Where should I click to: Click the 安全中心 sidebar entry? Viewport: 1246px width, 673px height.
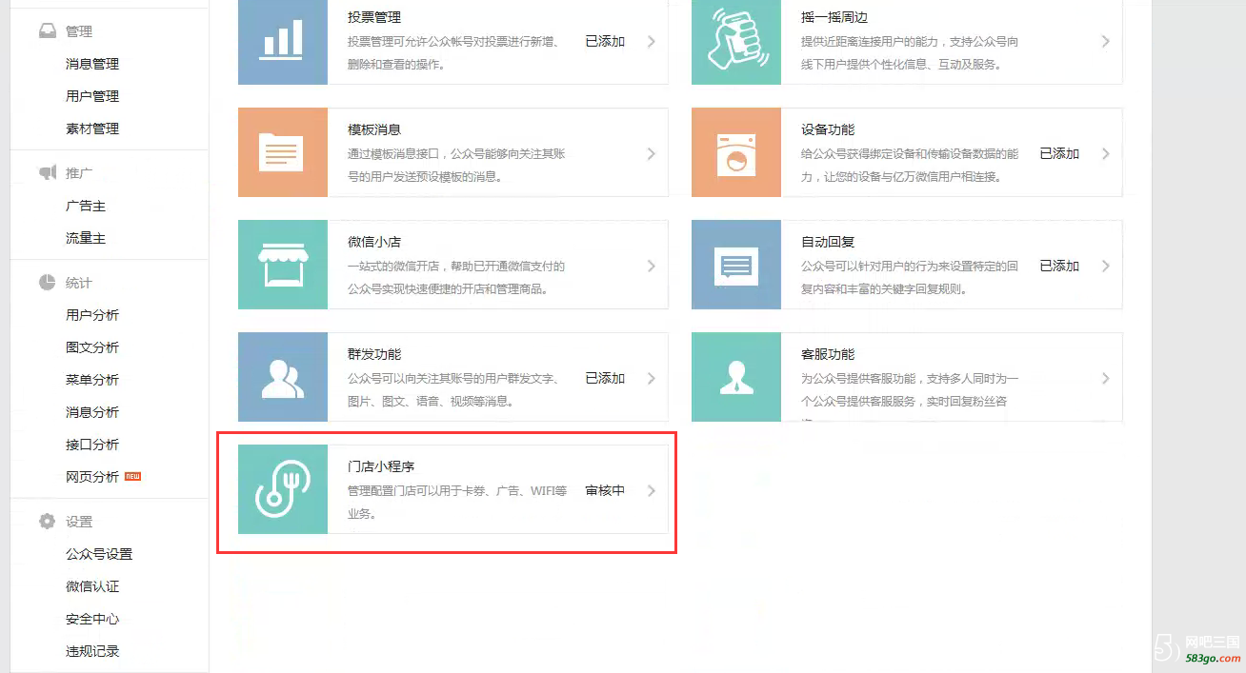(x=92, y=619)
